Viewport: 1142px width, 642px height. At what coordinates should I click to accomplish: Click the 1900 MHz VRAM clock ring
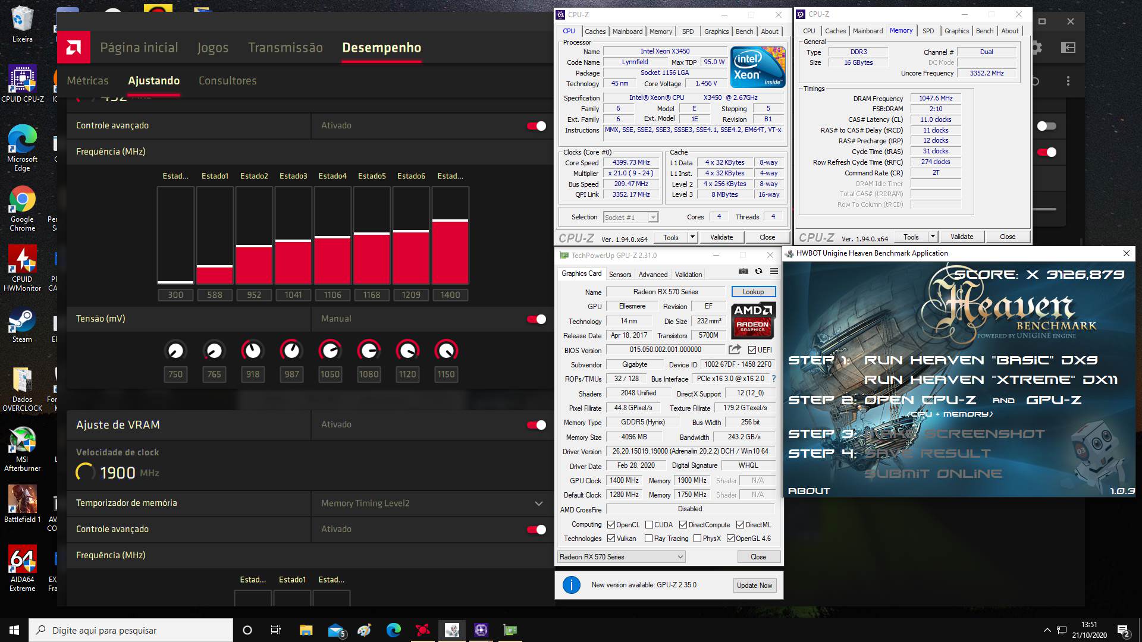tap(85, 473)
